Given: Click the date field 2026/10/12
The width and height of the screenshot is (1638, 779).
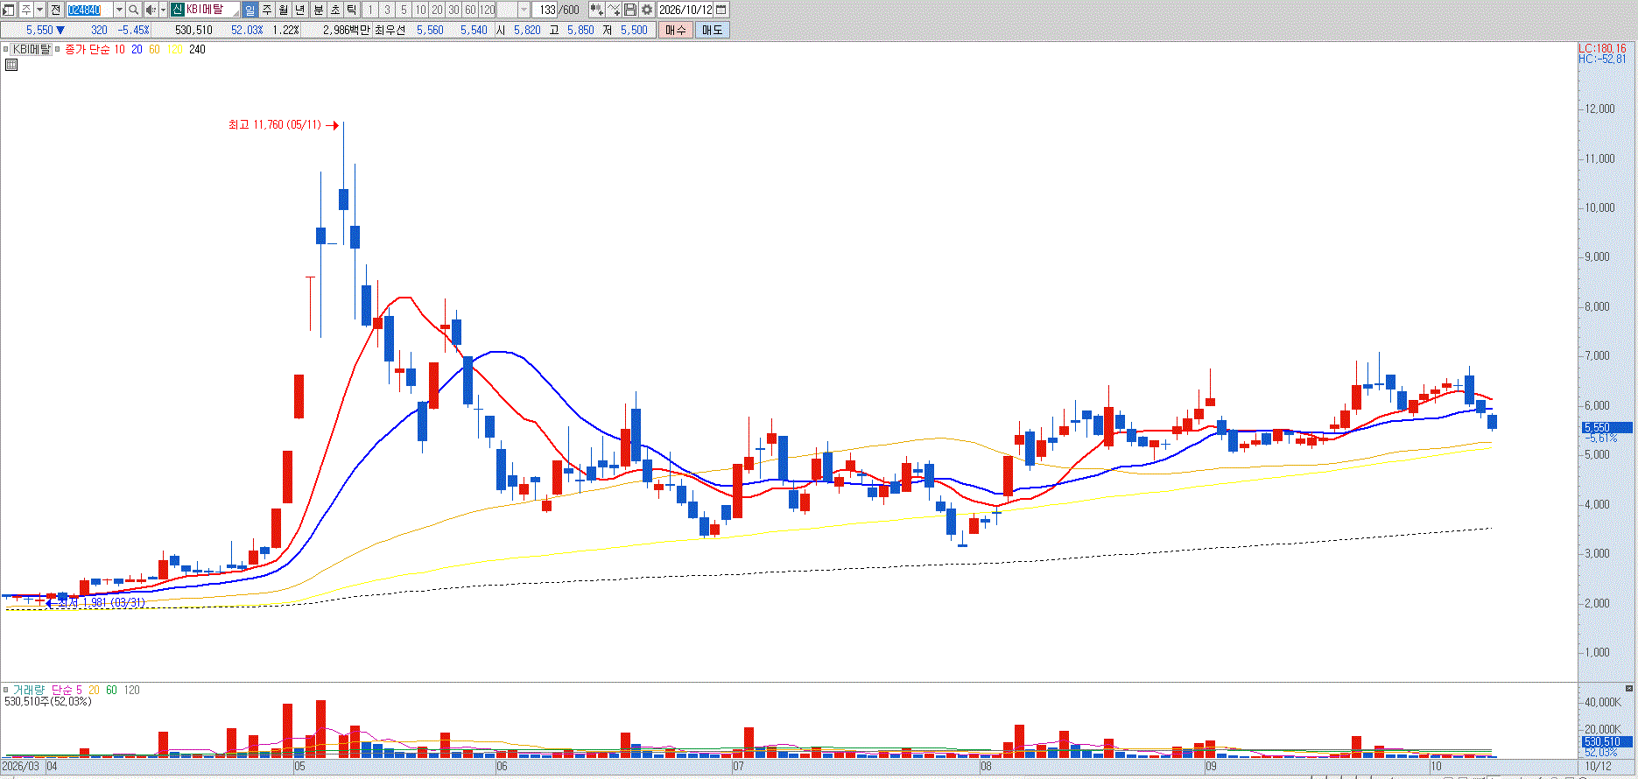Looking at the screenshot, I should 685,10.
